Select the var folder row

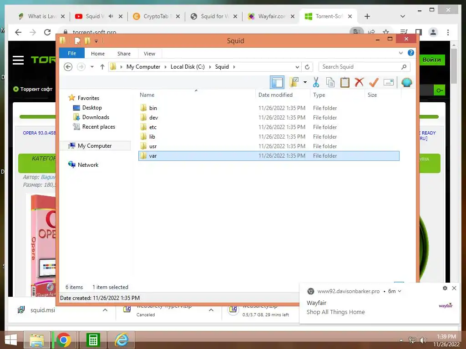pos(268,156)
